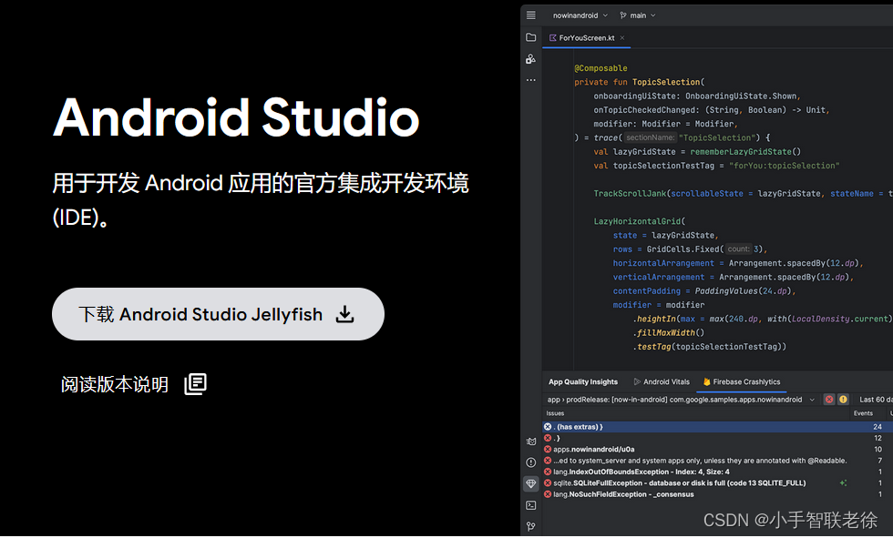Open the hamburger main menu in the IDE
Screen dimensions: 893x538
click(530, 15)
